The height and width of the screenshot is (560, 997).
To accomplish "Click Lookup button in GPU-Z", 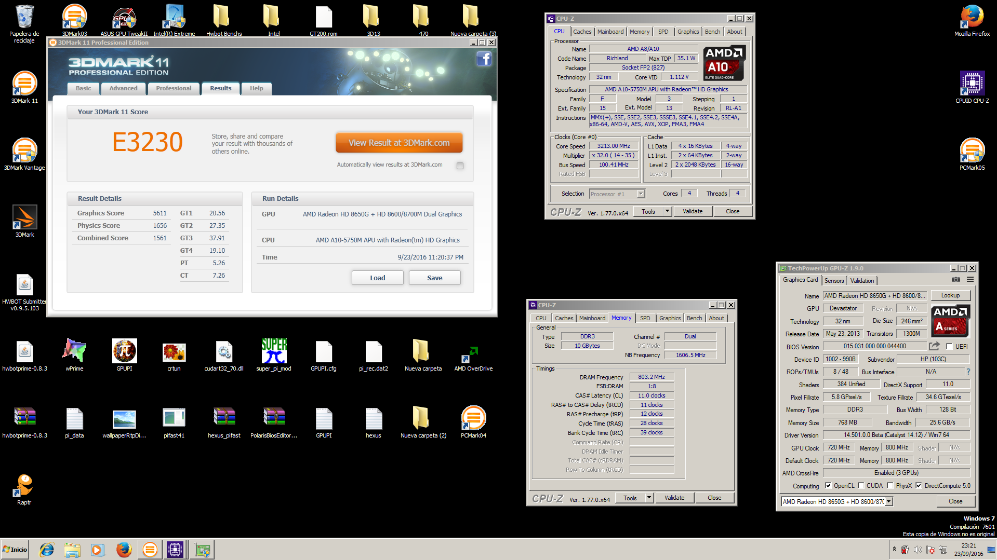I will 950,295.
